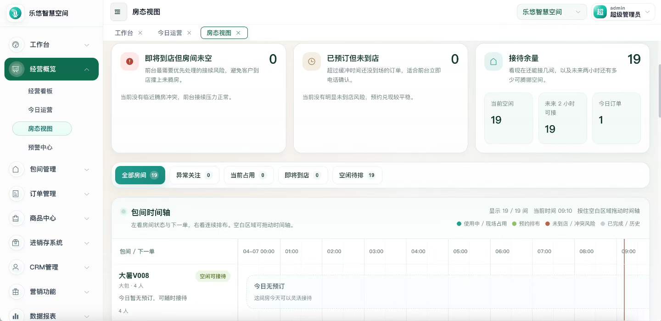Click the CRM管理 person icon

pyautogui.click(x=16, y=267)
